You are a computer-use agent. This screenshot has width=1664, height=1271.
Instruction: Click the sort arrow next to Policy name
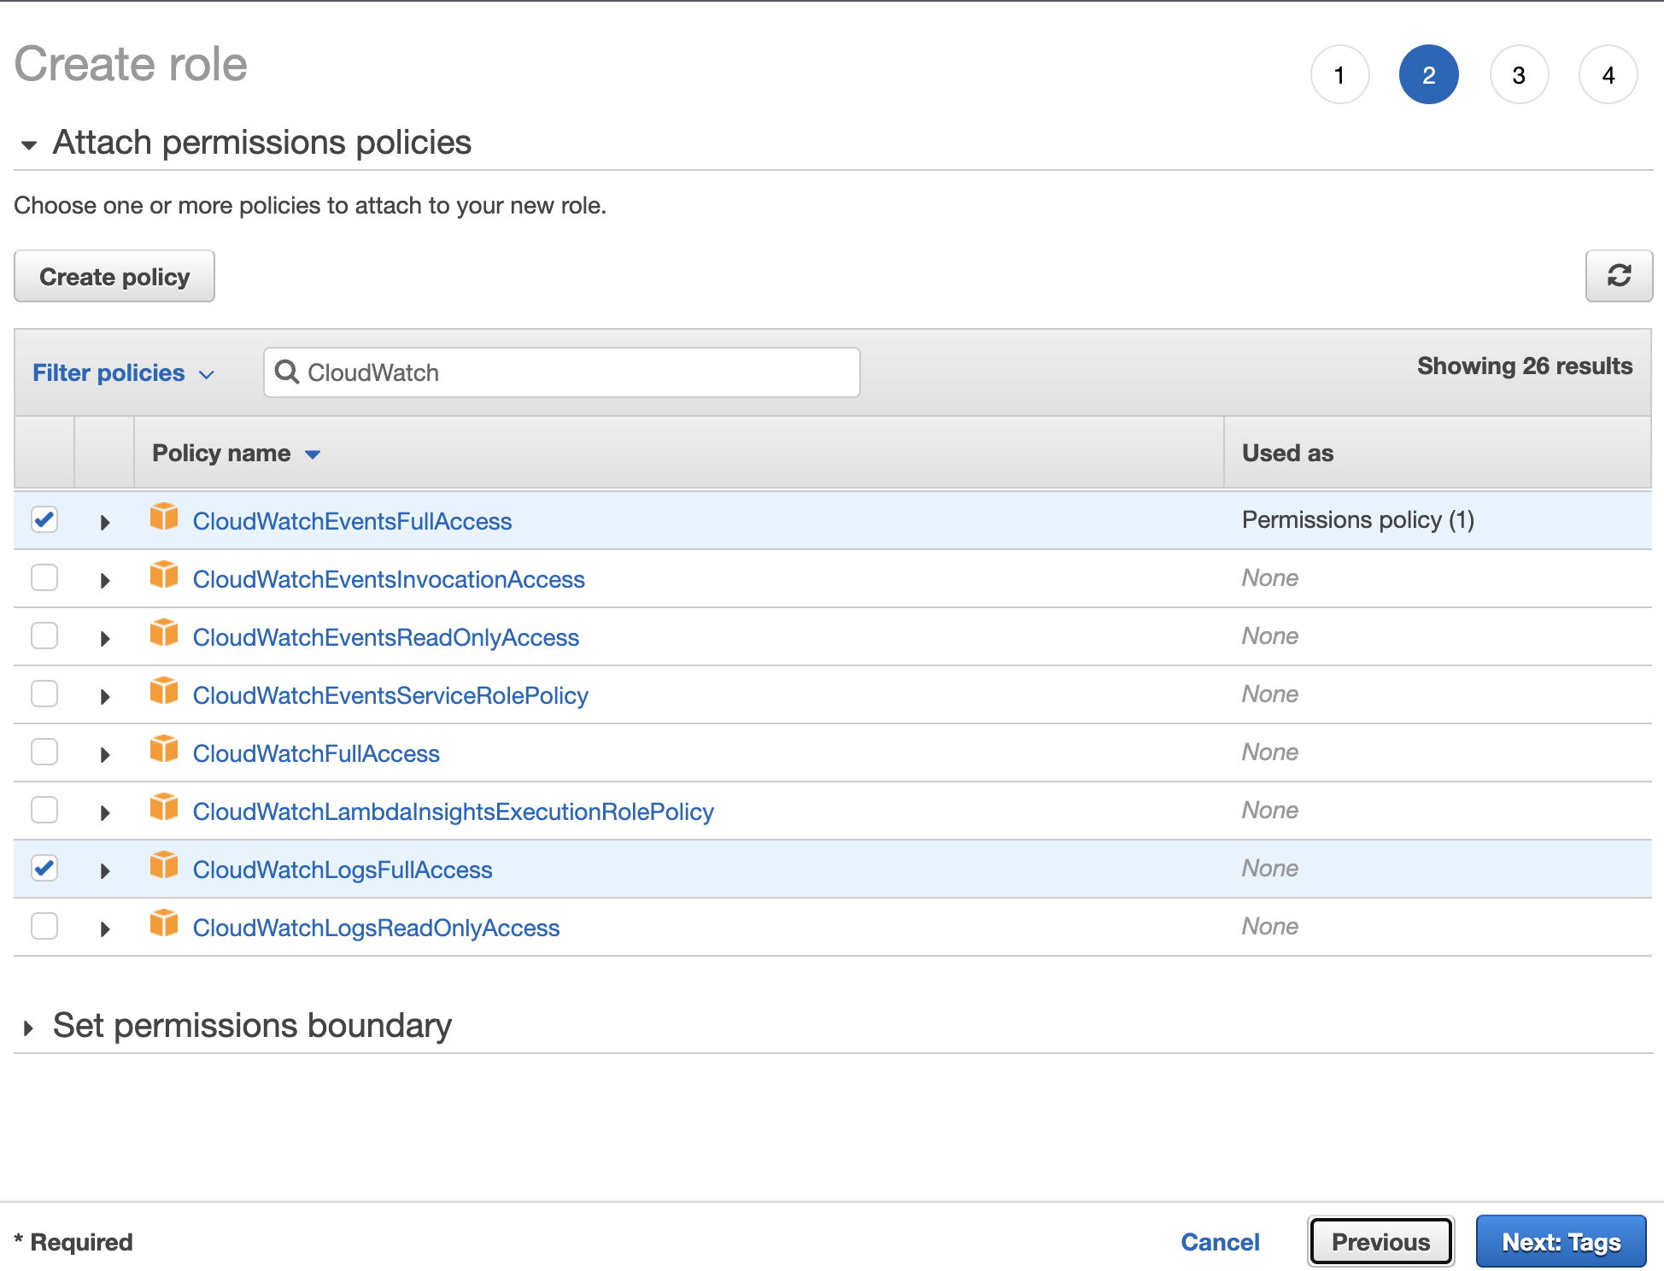[313, 454]
